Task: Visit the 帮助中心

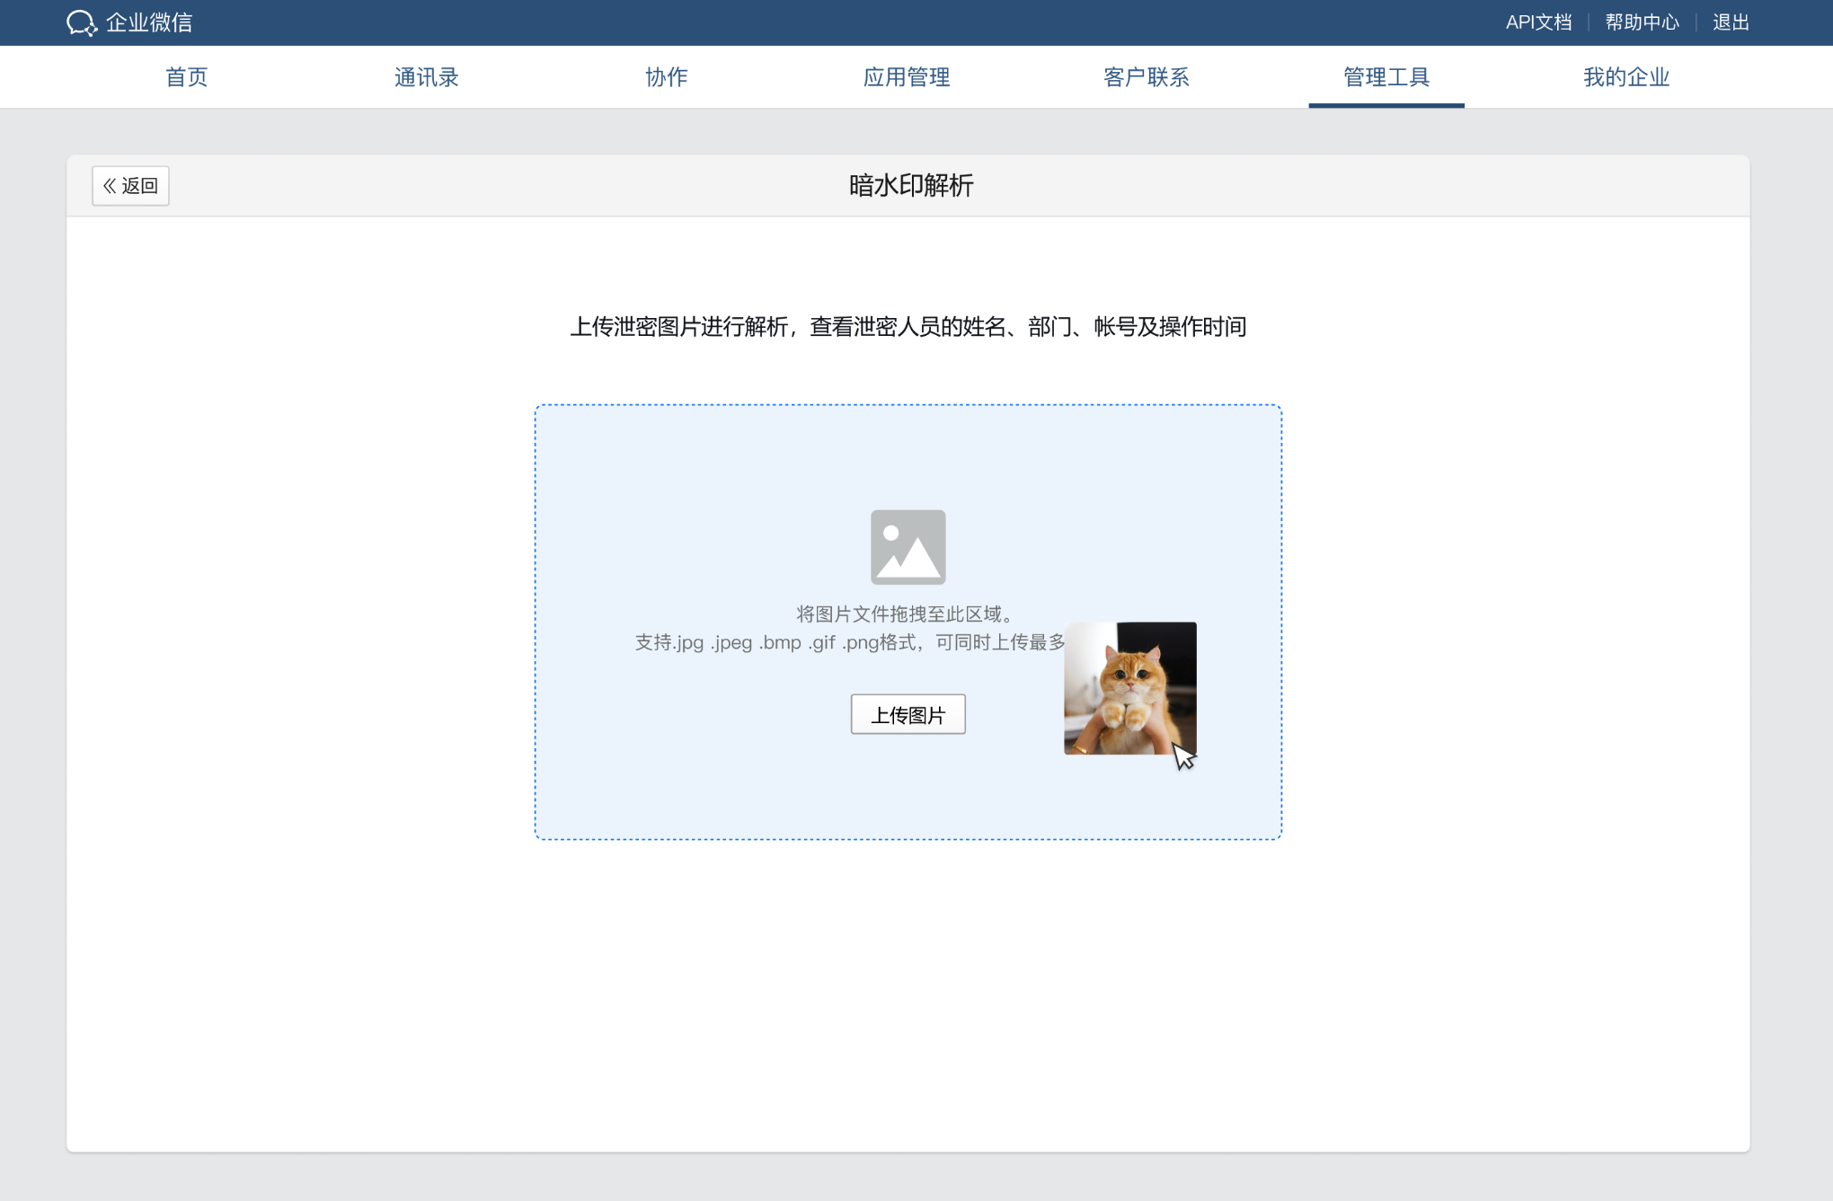Action: click(x=1642, y=22)
